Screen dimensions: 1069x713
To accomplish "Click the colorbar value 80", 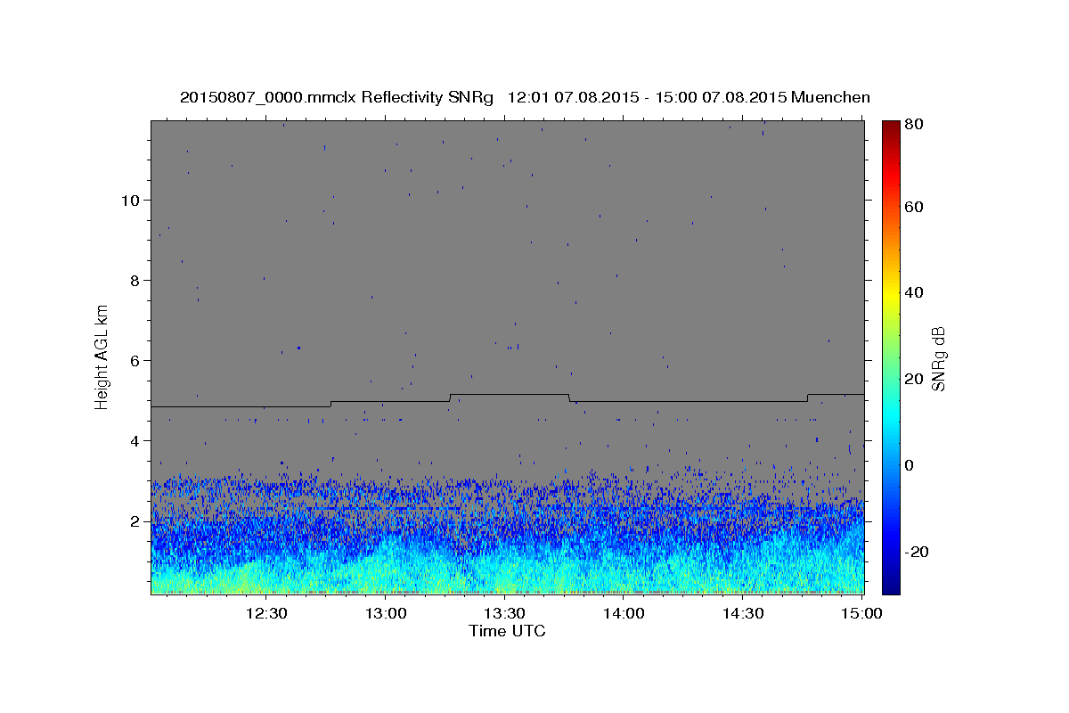I will coord(913,124).
